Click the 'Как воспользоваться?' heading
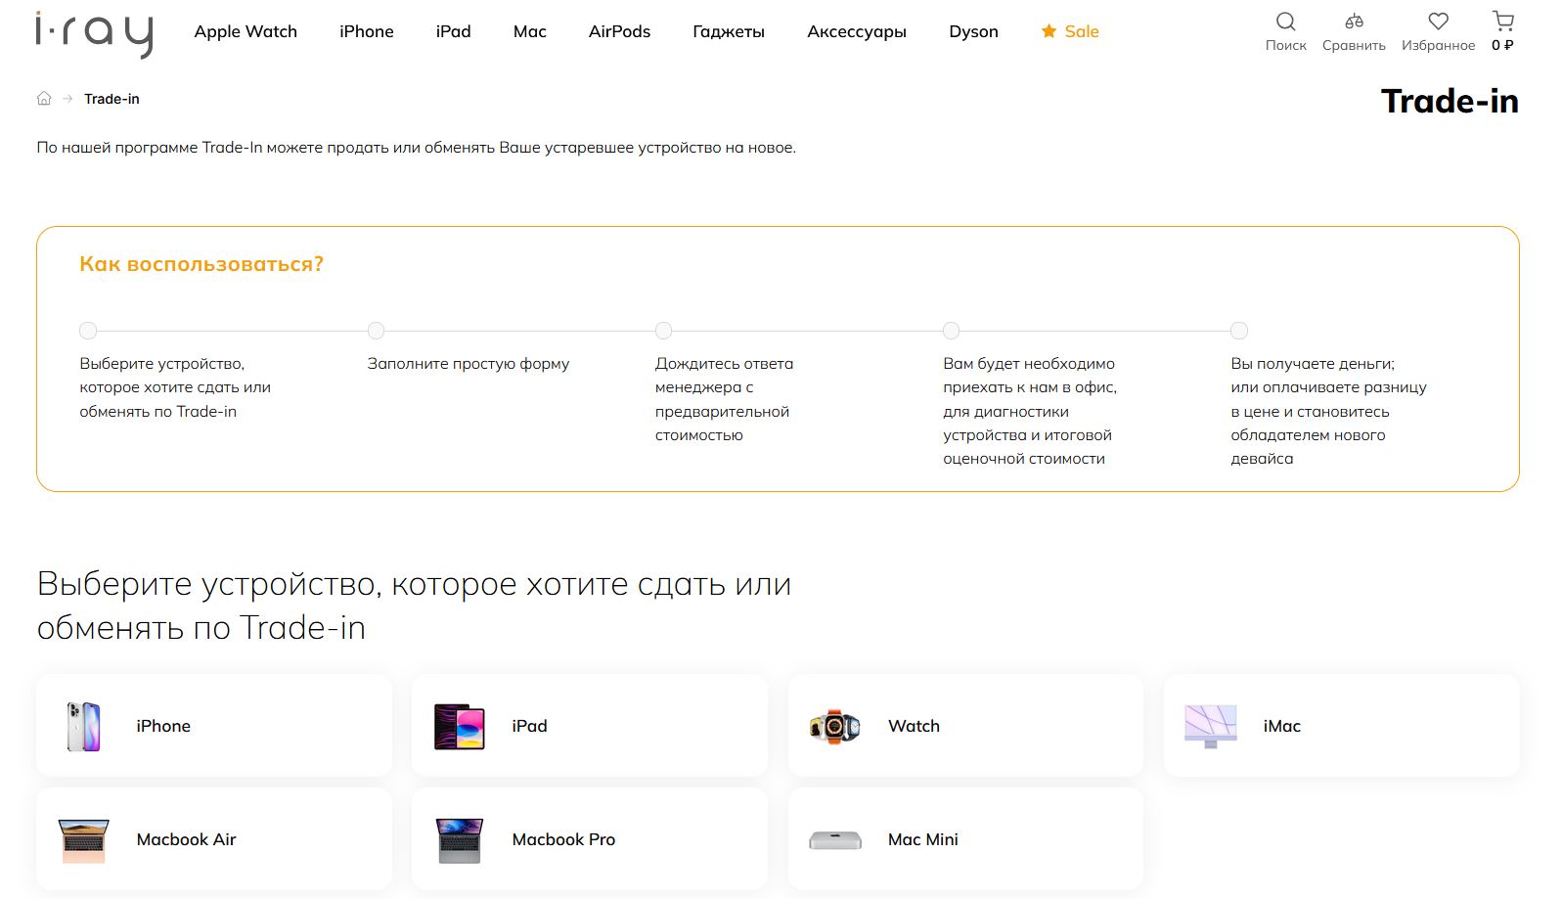The height and width of the screenshot is (899, 1562). pos(201,264)
